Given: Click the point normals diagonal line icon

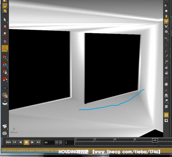Looking at the screenshot, I should click(x=166, y=51).
